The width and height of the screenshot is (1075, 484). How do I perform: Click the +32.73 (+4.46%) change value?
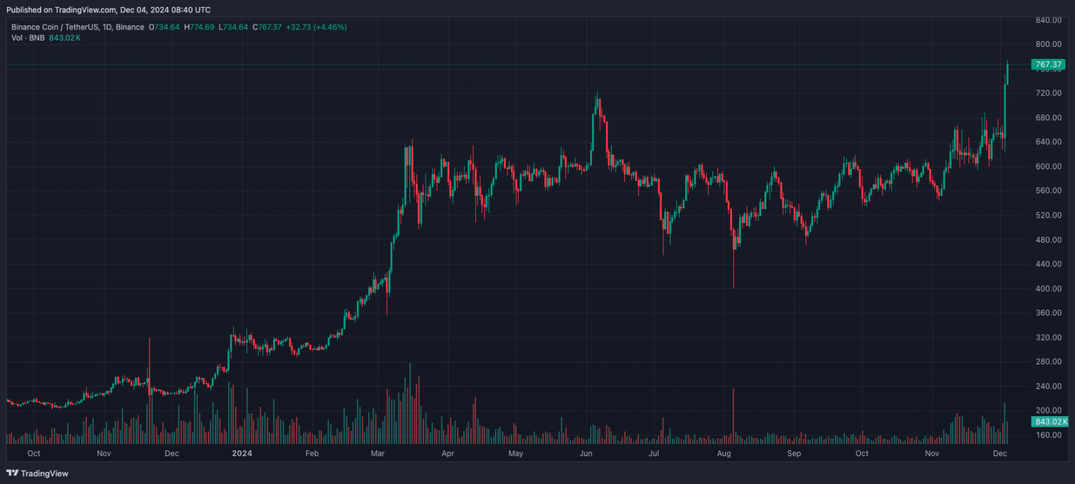pyautogui.click(x=316, y=27)
